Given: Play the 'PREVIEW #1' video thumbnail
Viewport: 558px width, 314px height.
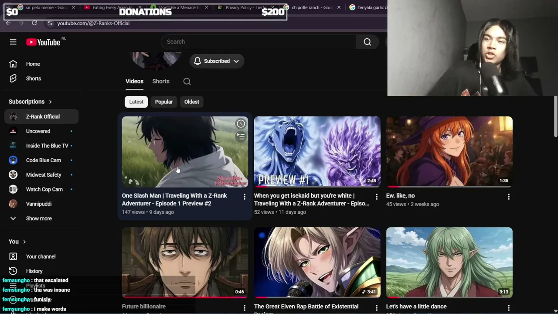Looking at the screenshot, I should 317,152.
